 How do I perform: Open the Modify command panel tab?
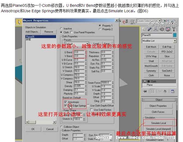150,29
